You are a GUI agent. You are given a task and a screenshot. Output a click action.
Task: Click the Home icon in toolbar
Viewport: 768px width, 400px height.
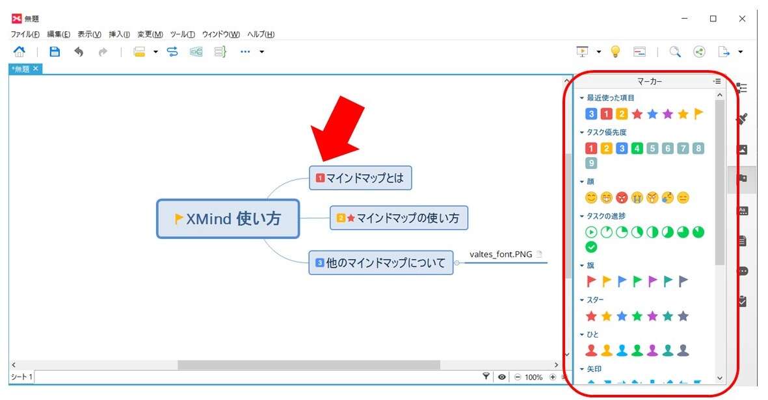point(20,52)
